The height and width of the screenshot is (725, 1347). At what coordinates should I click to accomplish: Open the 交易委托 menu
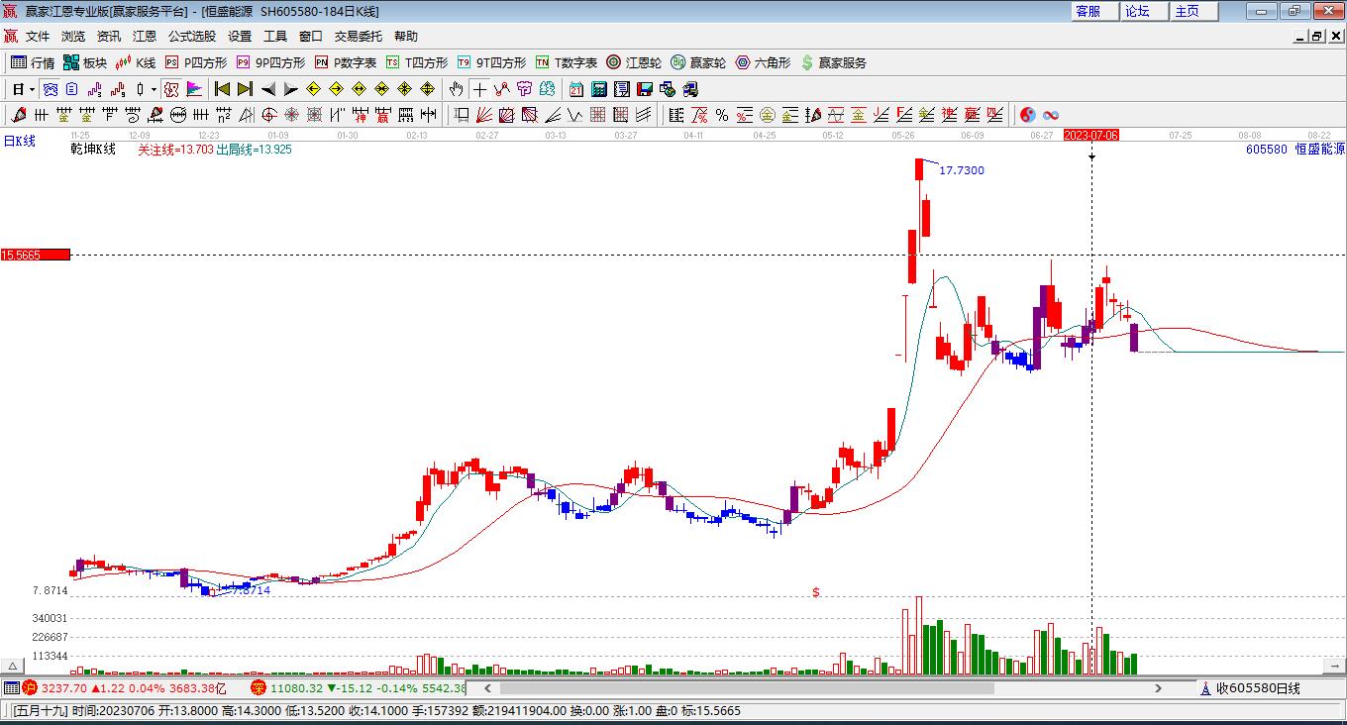358,36
